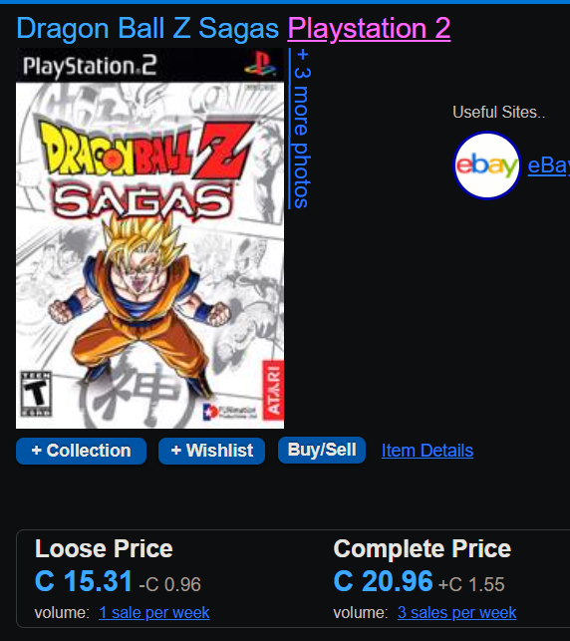Image resolution: width=570 pixels, height=641 pixels.
Task: Open the 3 sales per week link
Action: [456, 613]
